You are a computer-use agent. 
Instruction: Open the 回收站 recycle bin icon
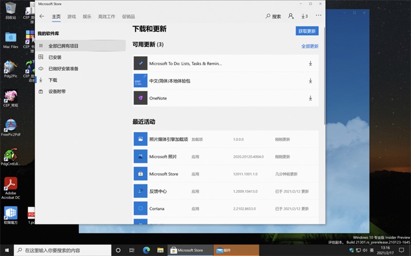coord(11,10)
